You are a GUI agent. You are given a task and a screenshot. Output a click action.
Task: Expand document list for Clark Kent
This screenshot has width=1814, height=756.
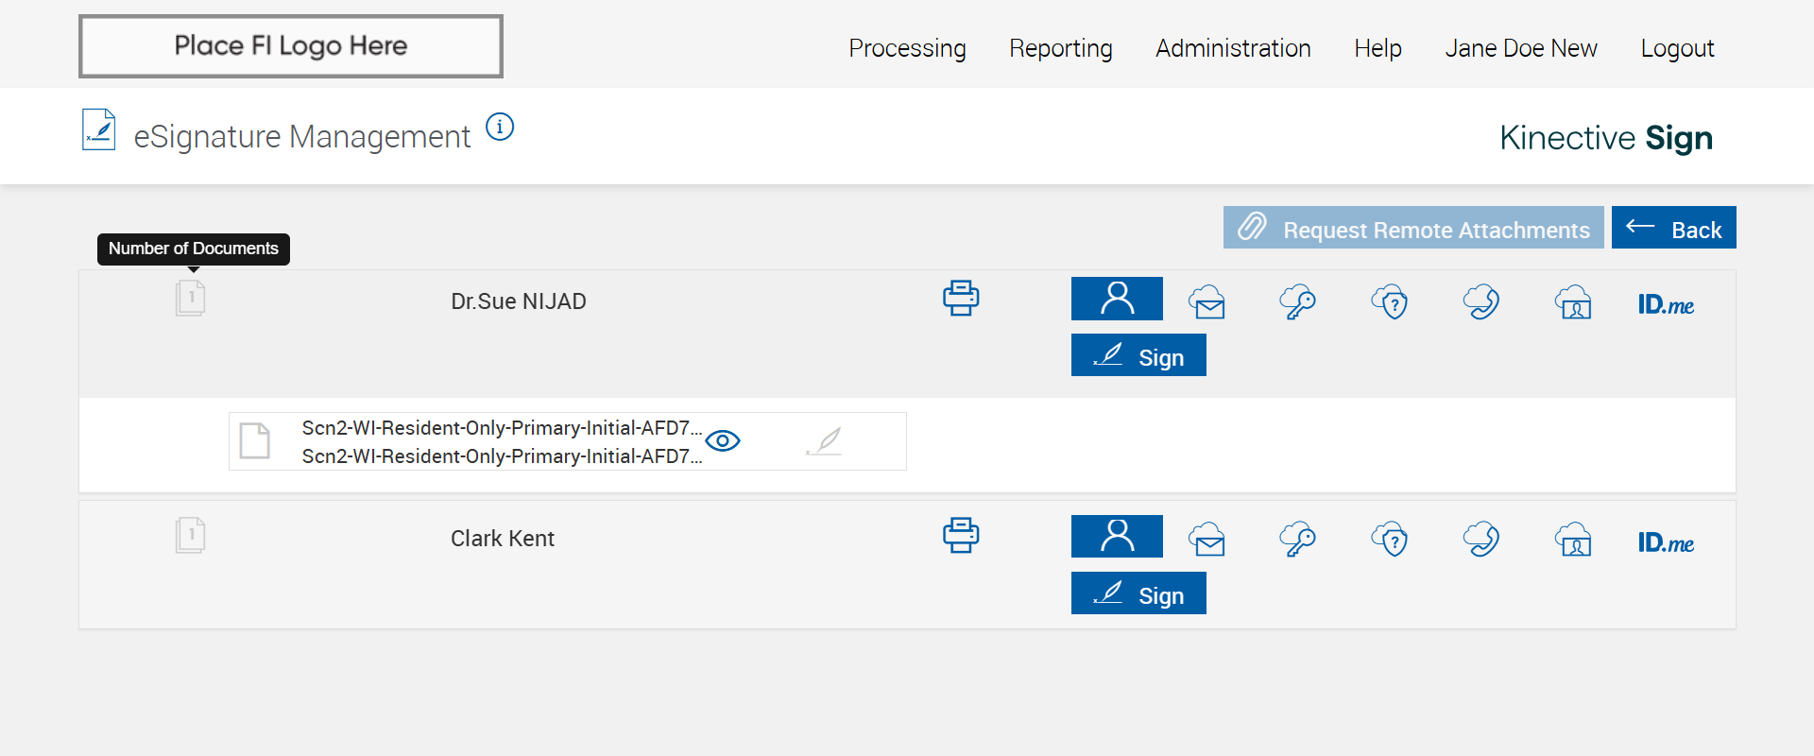[191, 536]
